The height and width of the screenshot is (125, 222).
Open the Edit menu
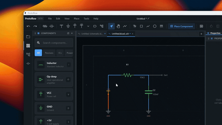pos(58,19)
